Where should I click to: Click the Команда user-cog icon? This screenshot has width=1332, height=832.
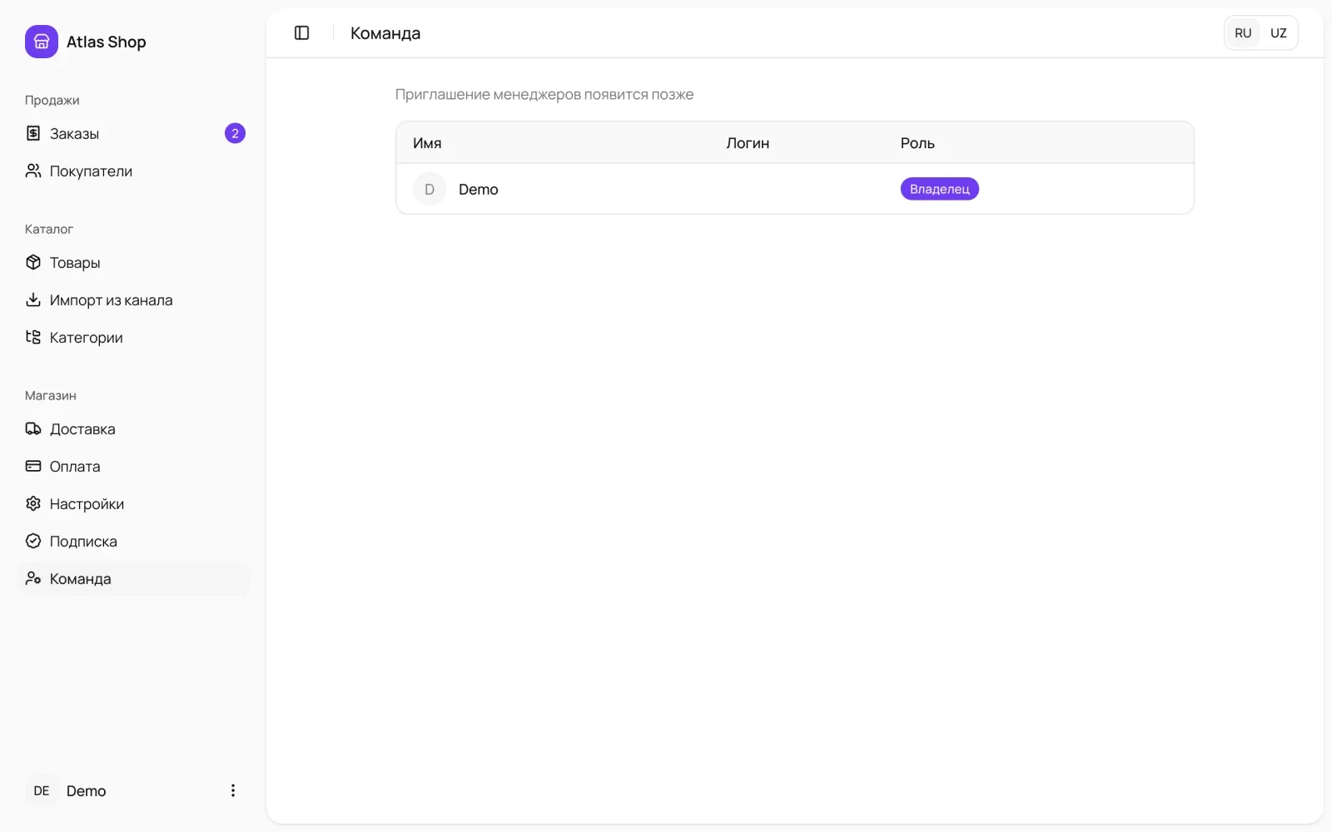pyautogui.click(x=33, y=578)
